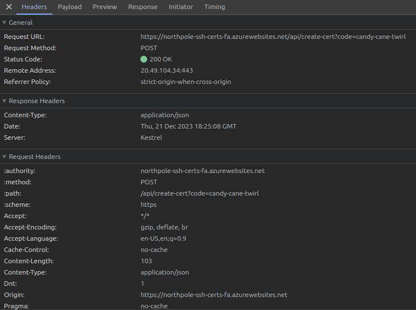
Task: Collapse the Request Headers section
Action: pyautogui.click(x=5, y=157)
